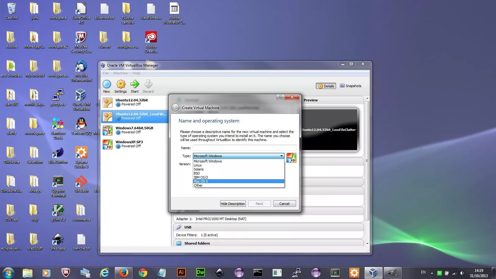Select the McAfee Security desktop icon
This screenshot has height=279, width=496.
pos(81,42)
